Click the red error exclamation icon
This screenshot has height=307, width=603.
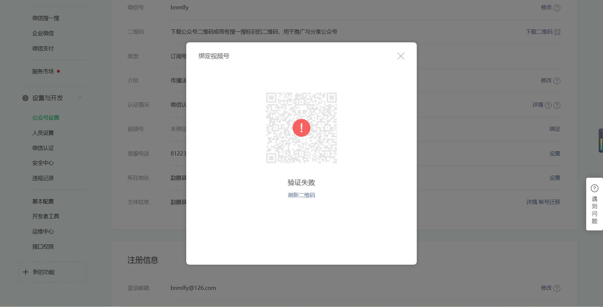pyautogui.click(x=301, y=128)
